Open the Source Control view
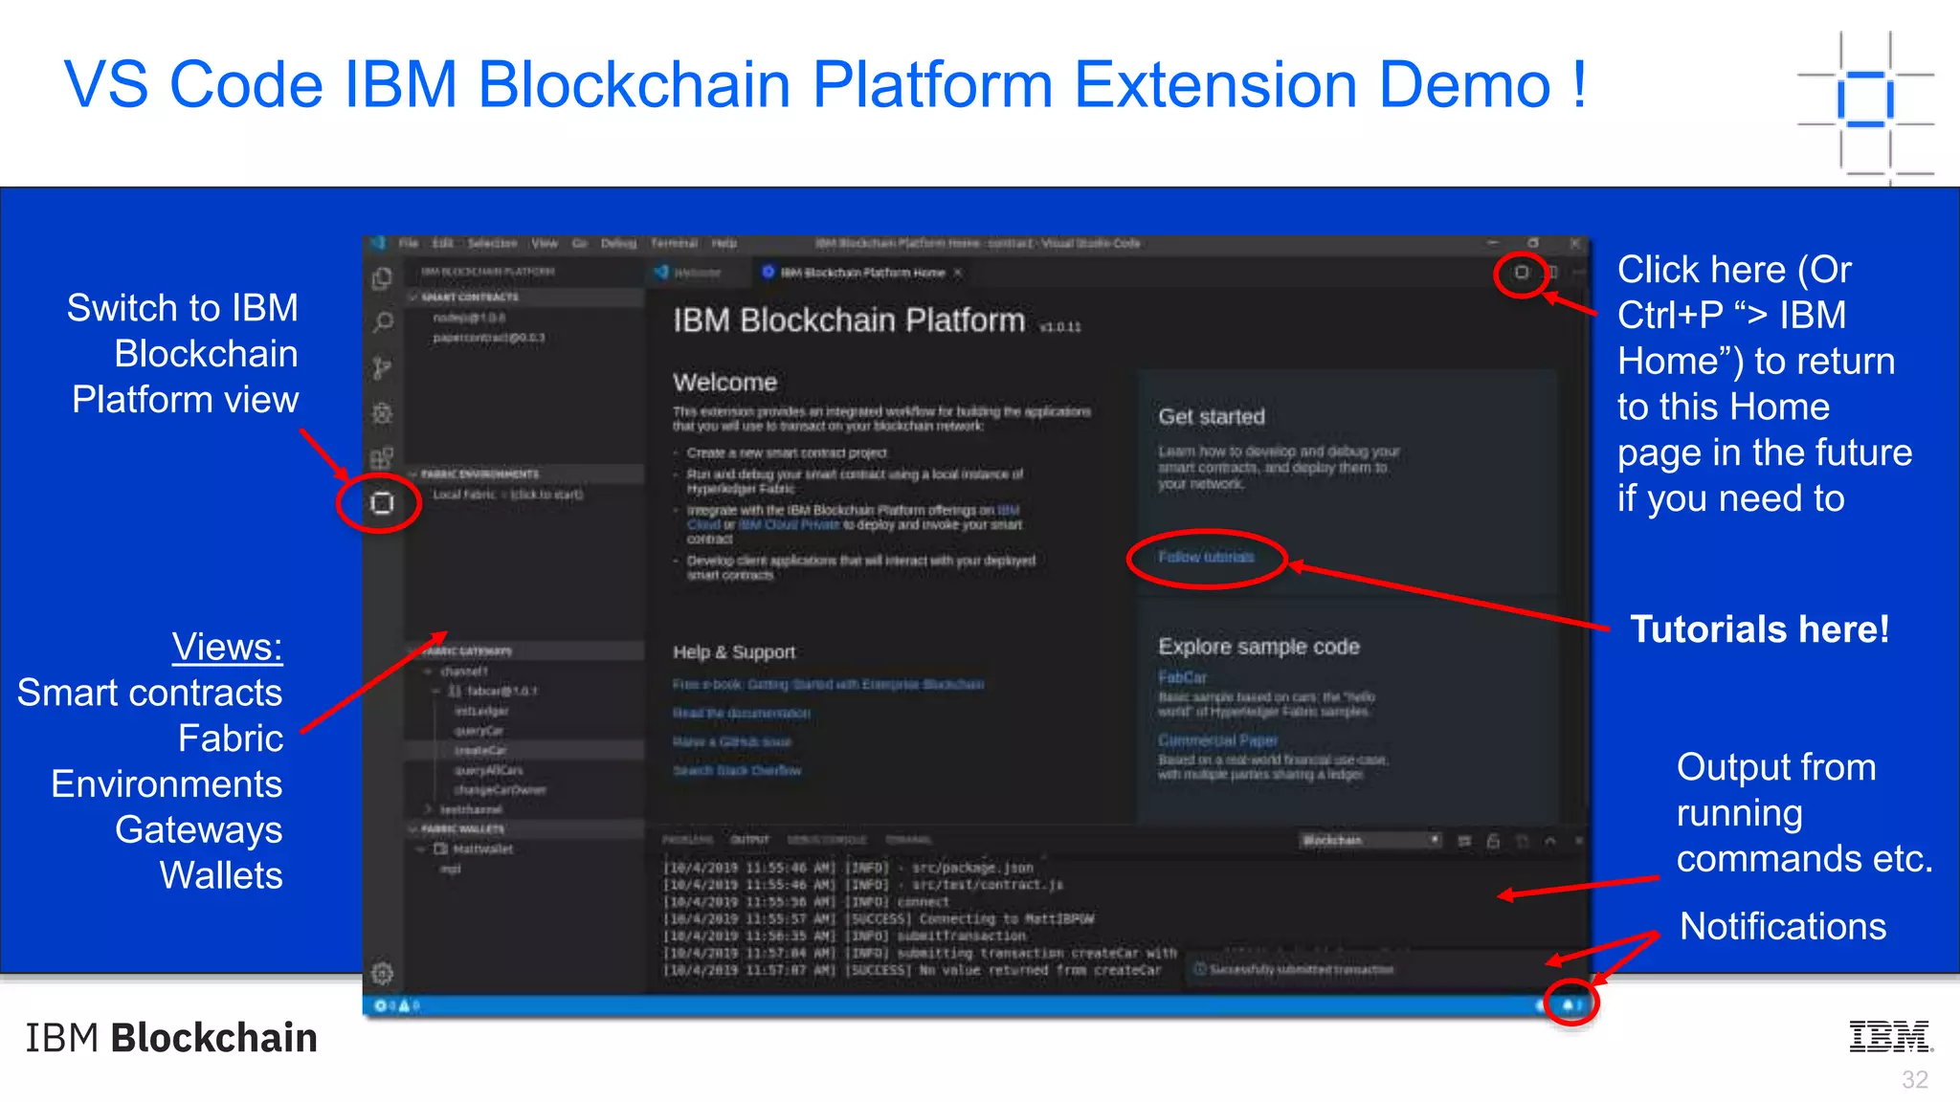1960x1102 pixels. pyautogui.click(x=382, y=367)
